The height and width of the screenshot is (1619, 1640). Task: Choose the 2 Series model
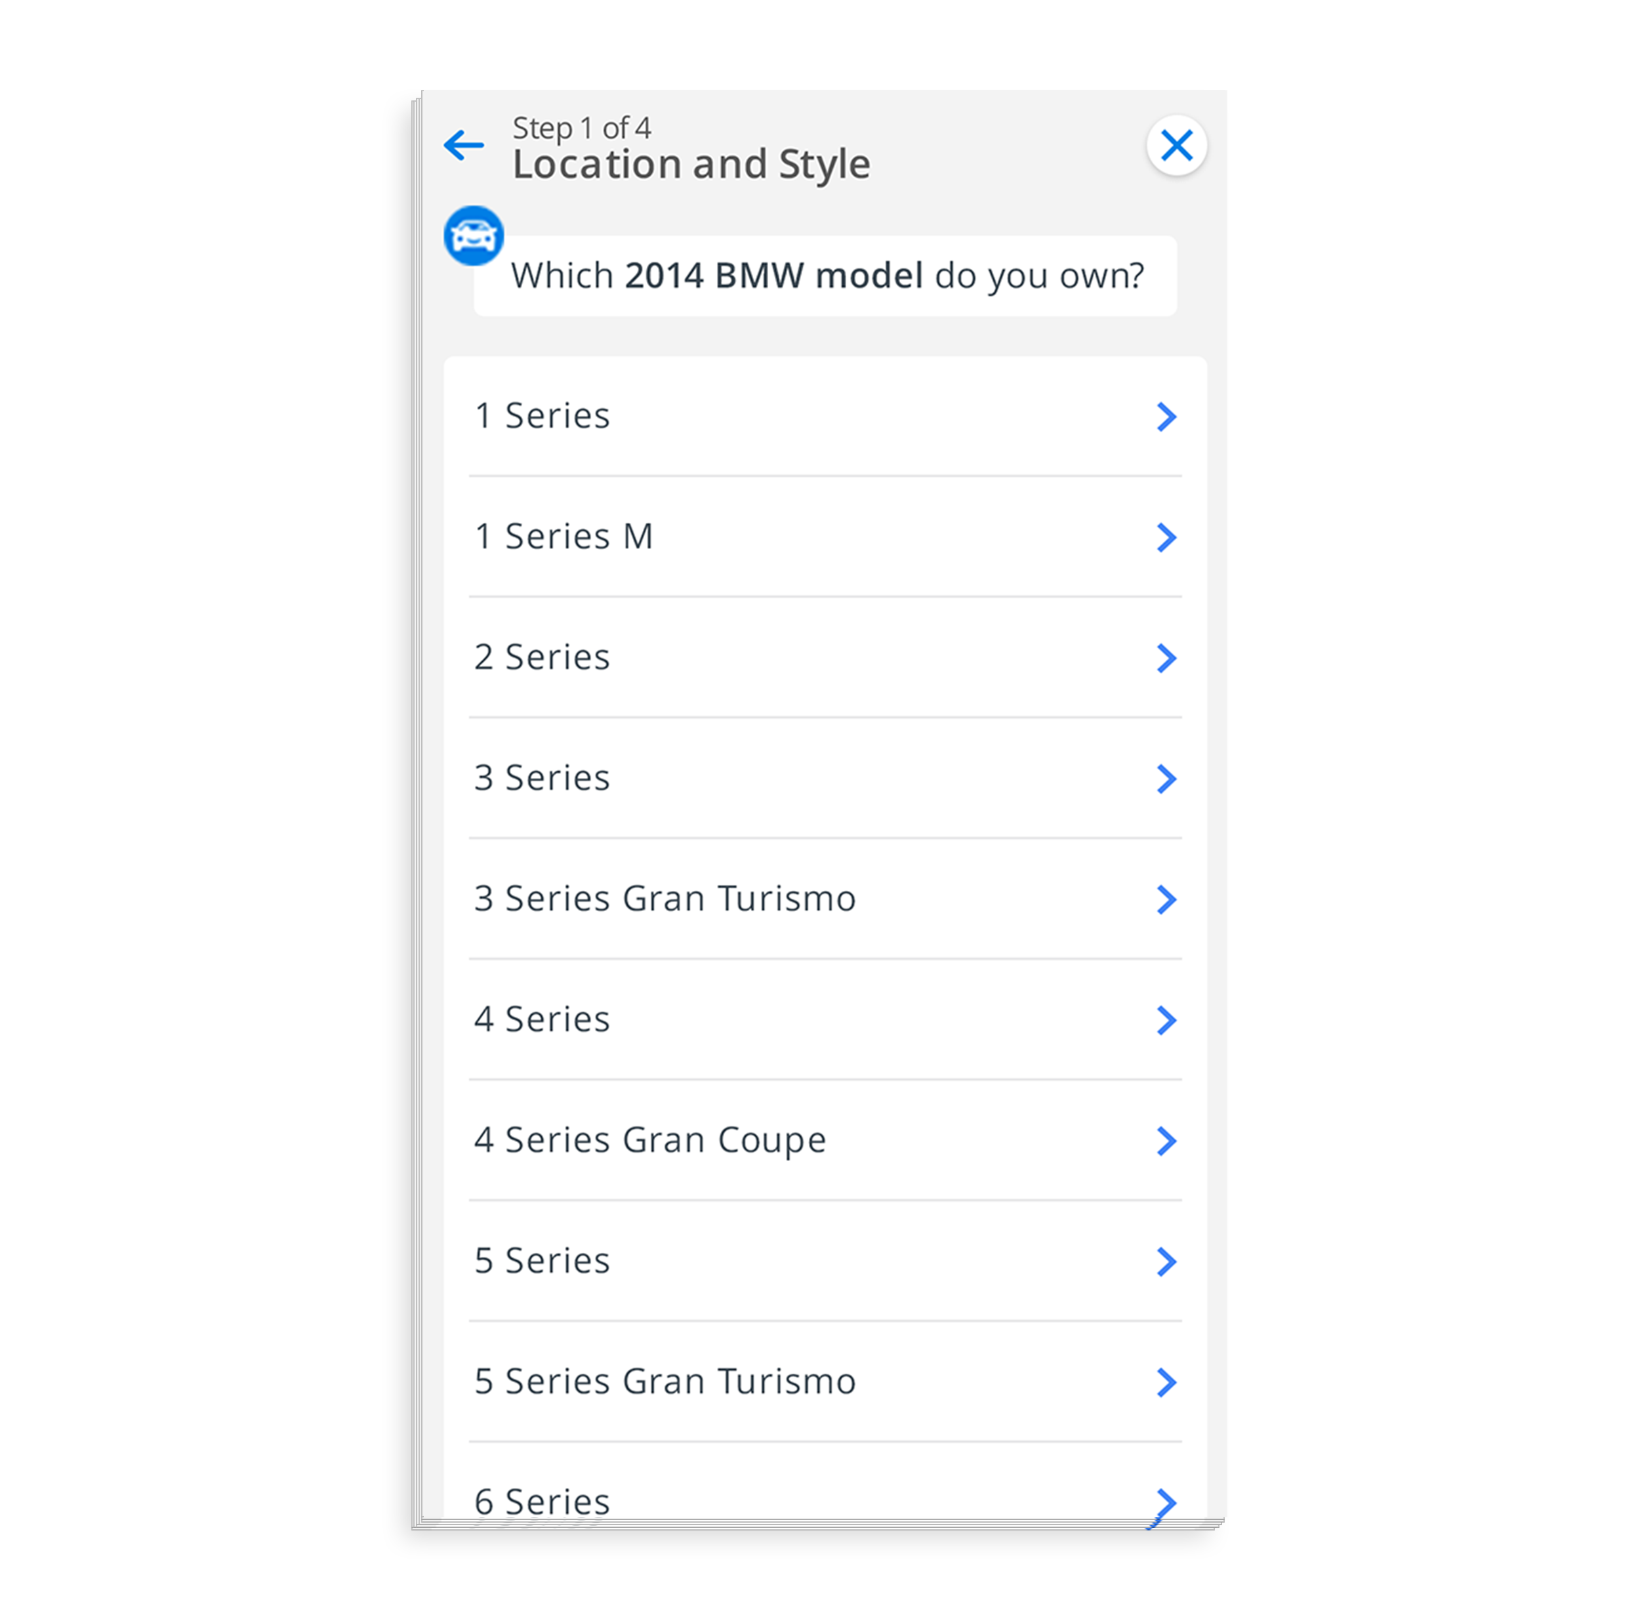(825, 657)
